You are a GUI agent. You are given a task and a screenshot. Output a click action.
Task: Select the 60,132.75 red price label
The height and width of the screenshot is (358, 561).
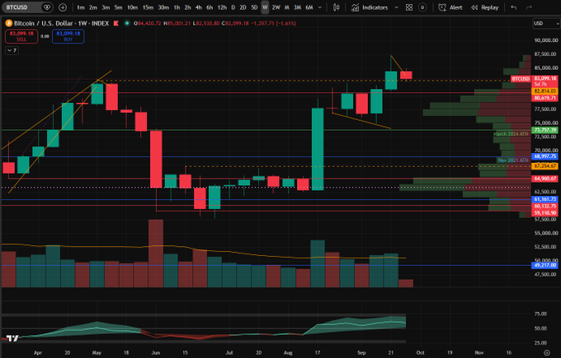coord(545,206)
